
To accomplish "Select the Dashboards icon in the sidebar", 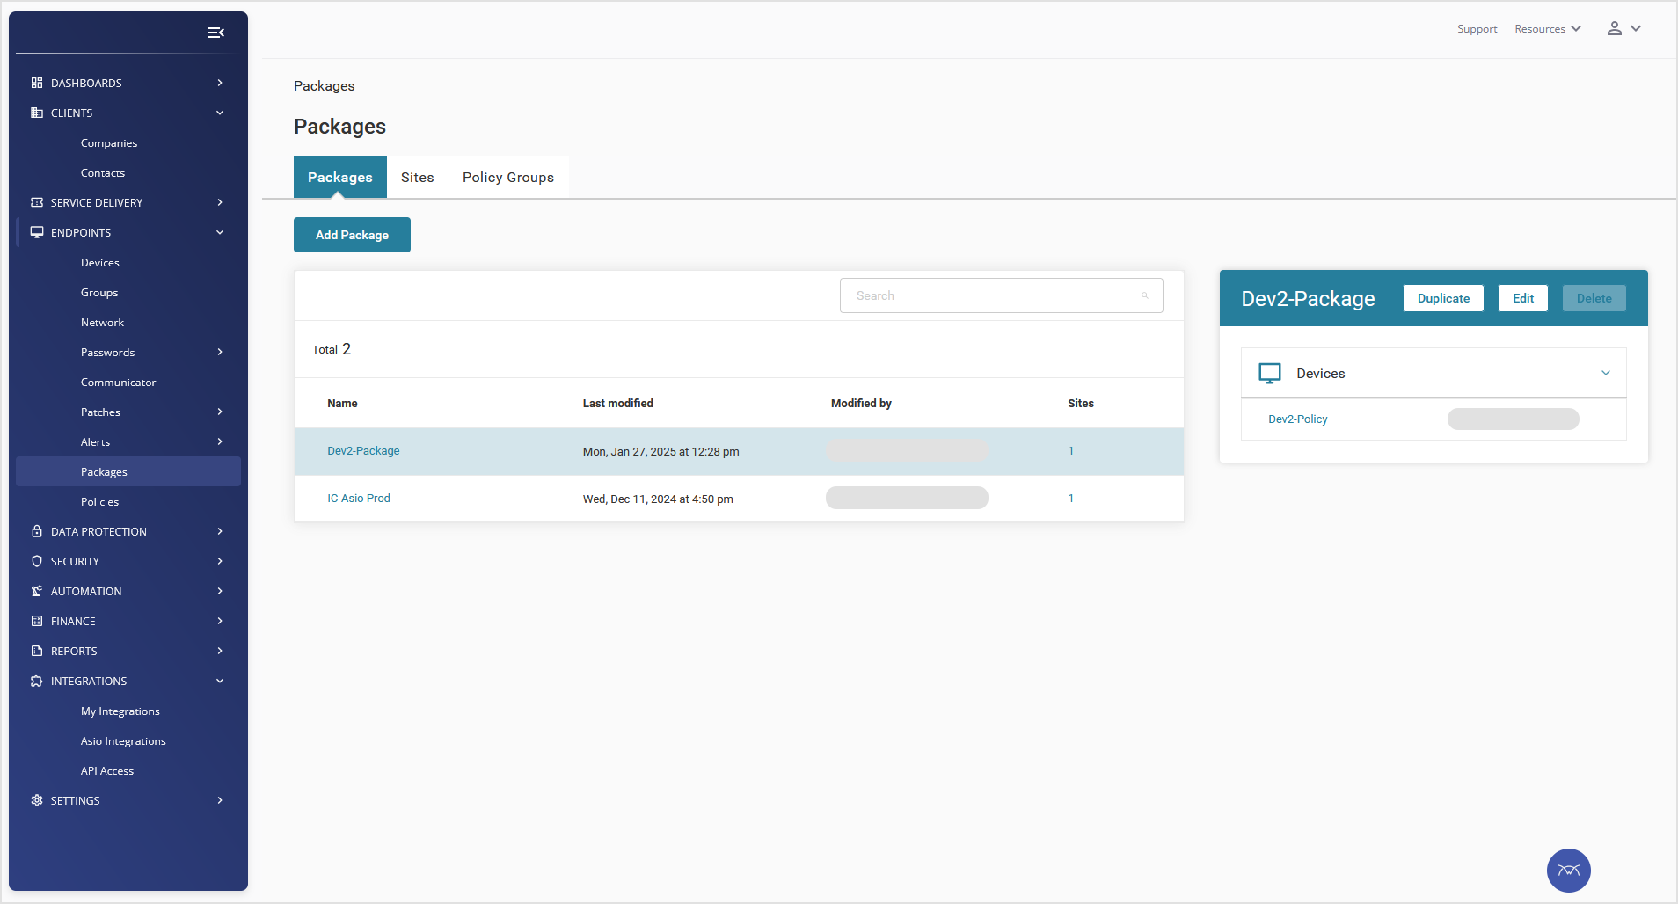I will click(x=36, y=83).
